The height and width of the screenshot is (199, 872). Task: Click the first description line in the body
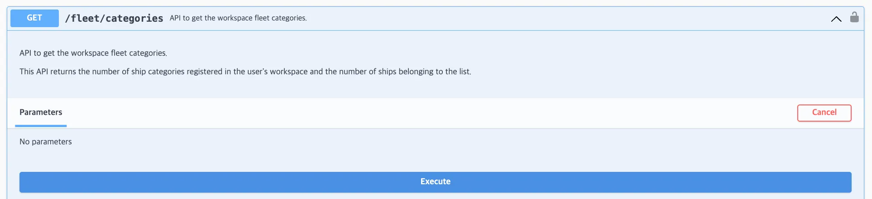(x=93, y=53)
